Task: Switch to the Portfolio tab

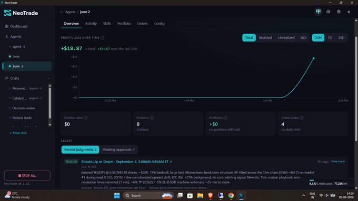Action: click(124, 24)
